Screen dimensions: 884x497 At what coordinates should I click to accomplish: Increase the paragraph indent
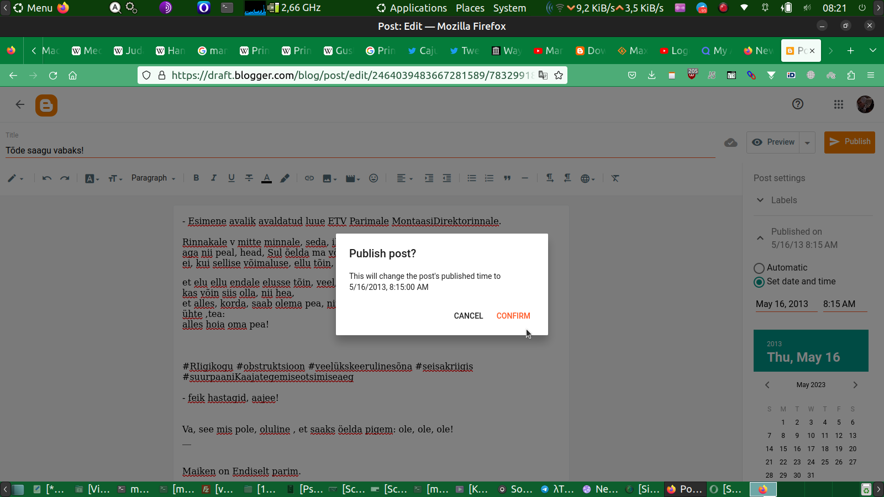click(429, 178)
